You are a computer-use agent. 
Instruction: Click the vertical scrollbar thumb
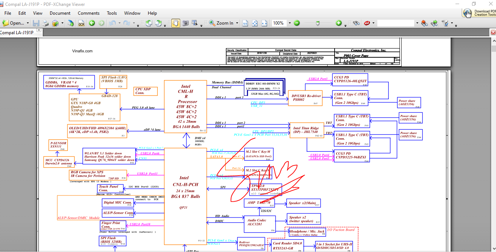(493, 49)
